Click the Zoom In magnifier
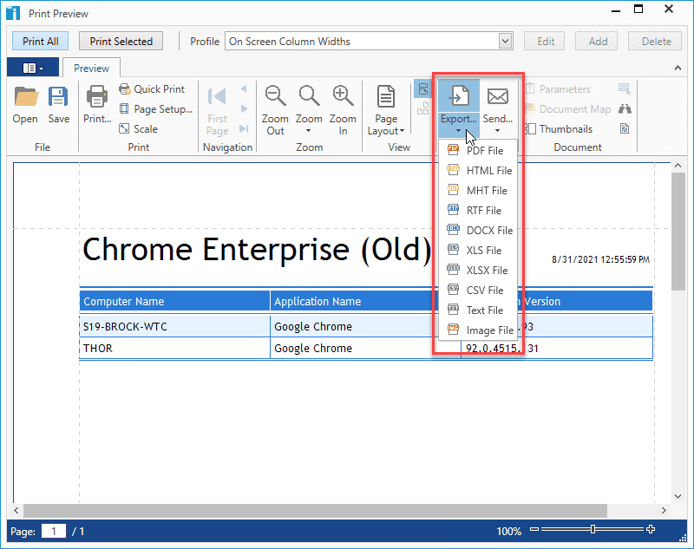 [343, 96]
